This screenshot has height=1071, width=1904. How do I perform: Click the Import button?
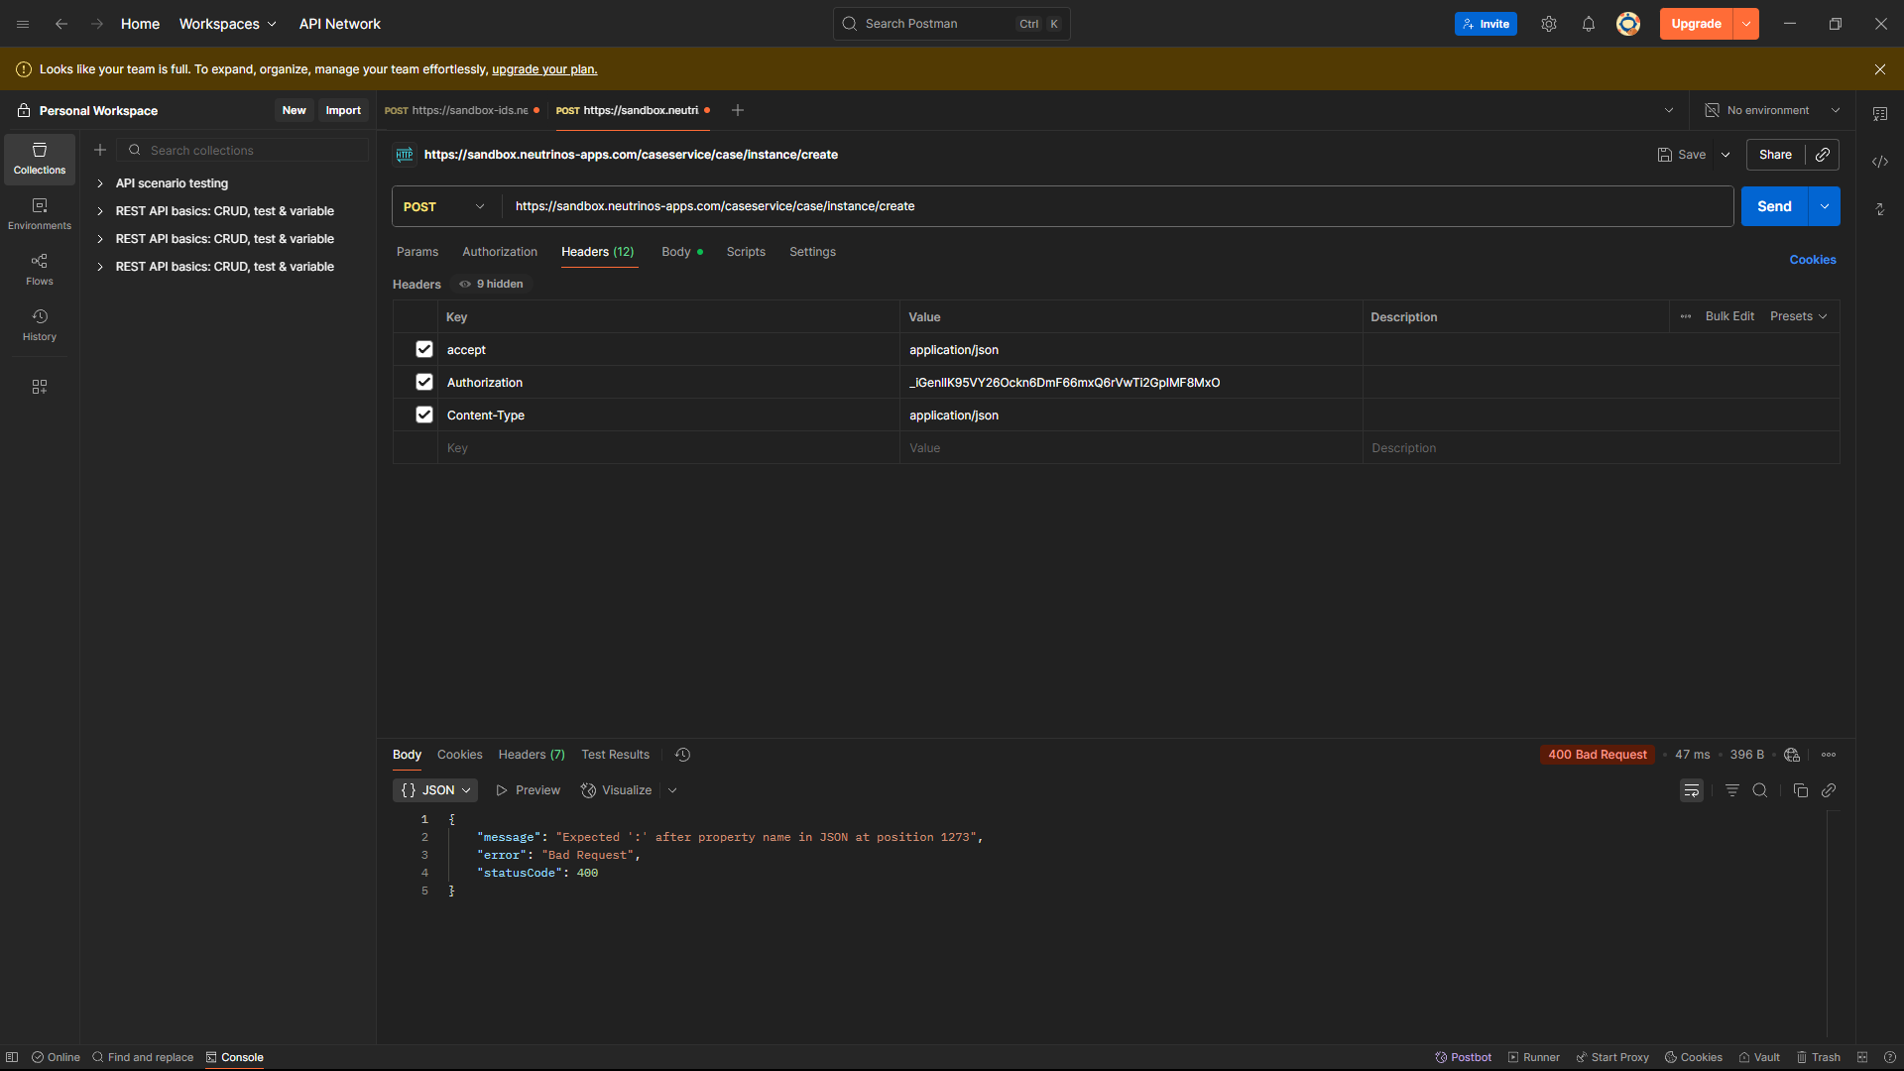click(x=343, y=110)
